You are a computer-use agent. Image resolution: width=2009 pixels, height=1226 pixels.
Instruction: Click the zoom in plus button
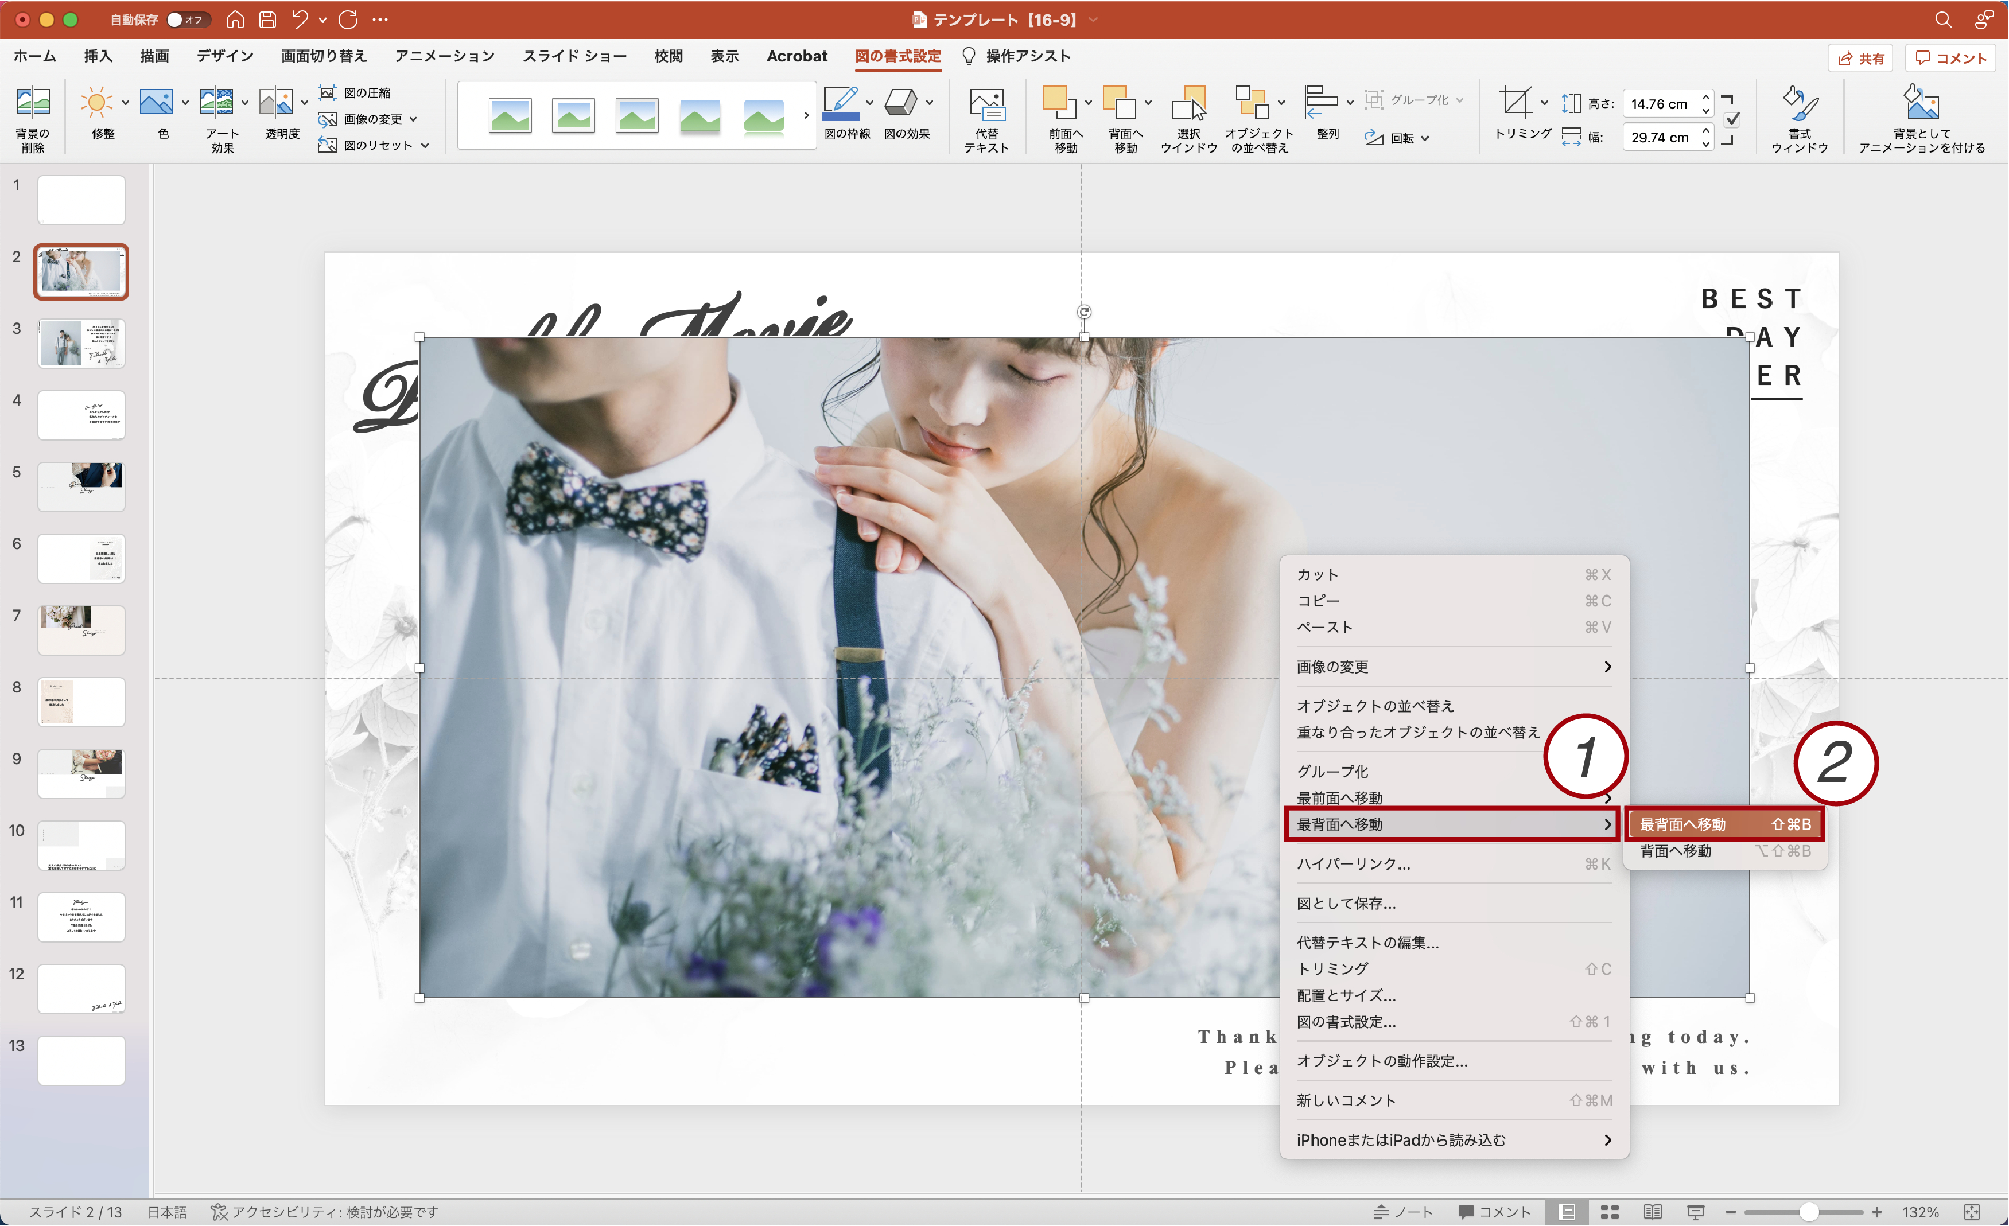click(1876, 1212)
